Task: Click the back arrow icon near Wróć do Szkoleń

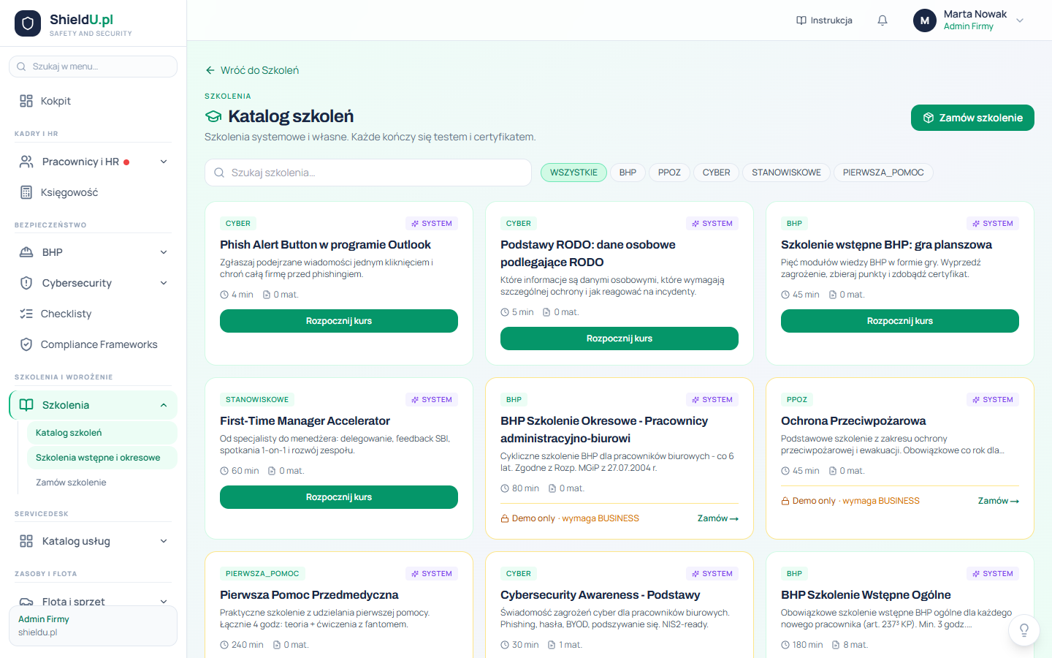Action: (x=210, y=70)
